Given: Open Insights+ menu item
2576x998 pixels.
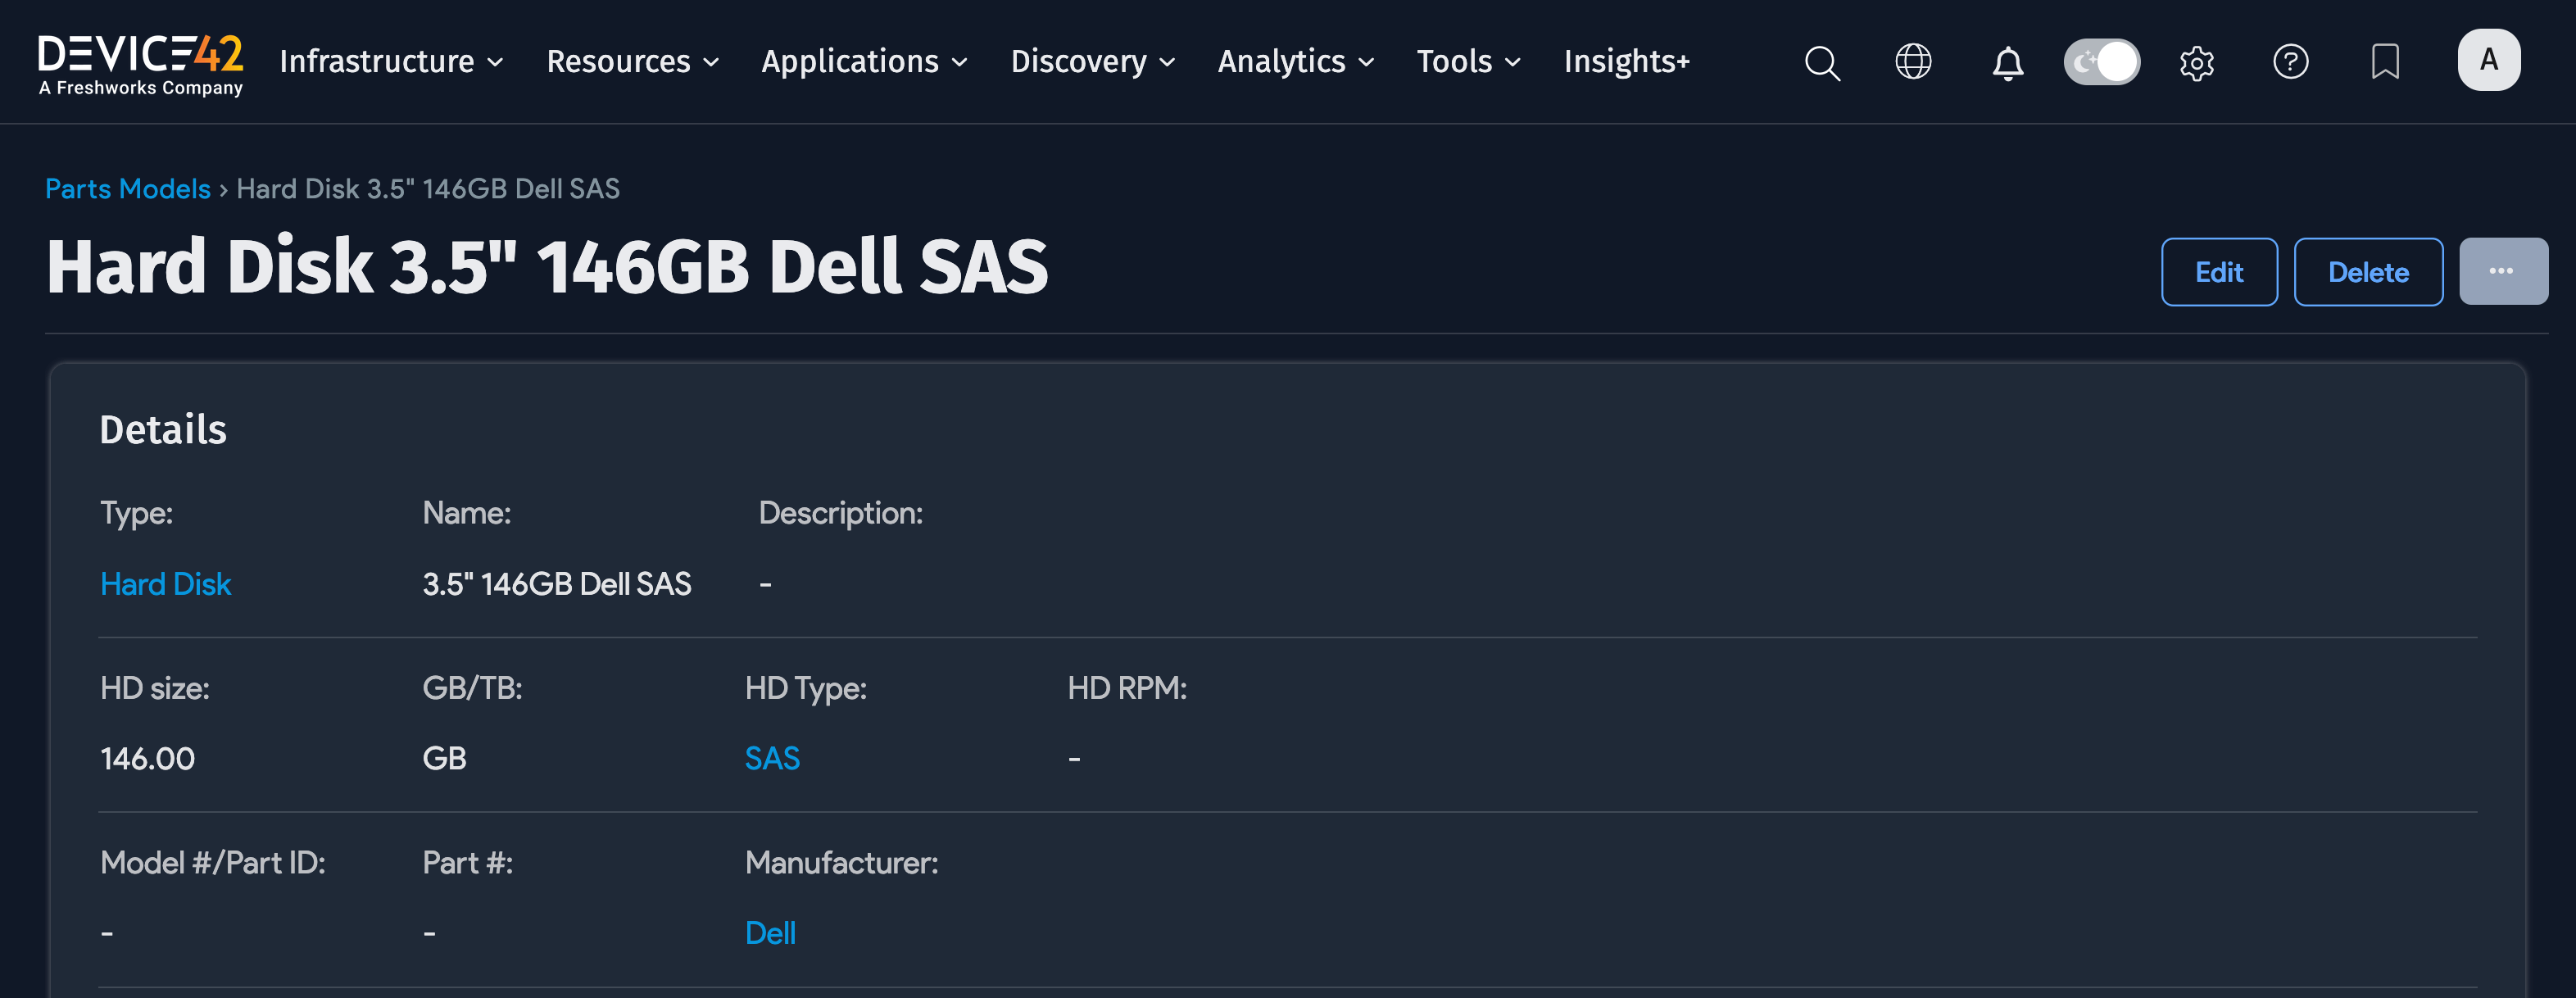Looking at the screenshot, I should 1626,62.
